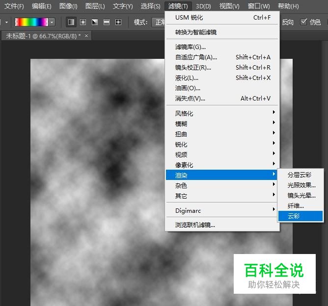Choose USM 锐化 last filter
The image size is (328, 306).
coord(222,18)
